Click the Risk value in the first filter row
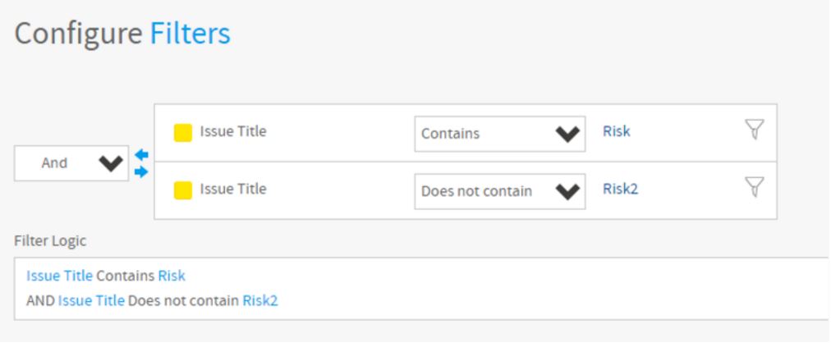The width and height of the screenshot is (831, 343). [616, 131]
